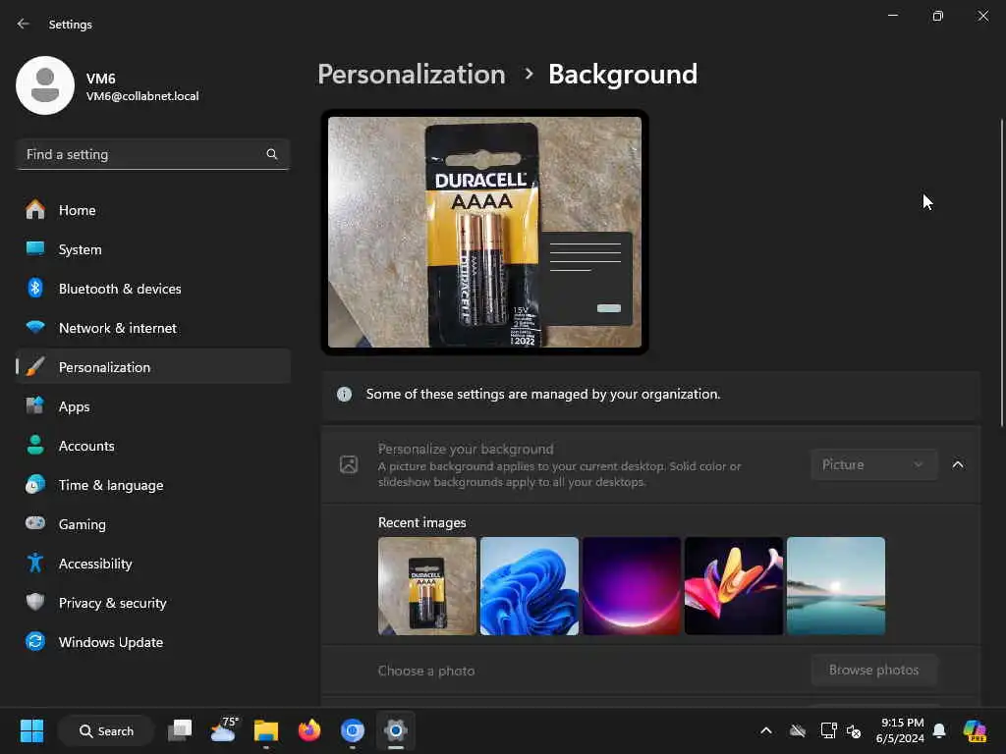1006x754 pixels.
Task: Select the Accessibility figure icon
Action: coord(35,563)
